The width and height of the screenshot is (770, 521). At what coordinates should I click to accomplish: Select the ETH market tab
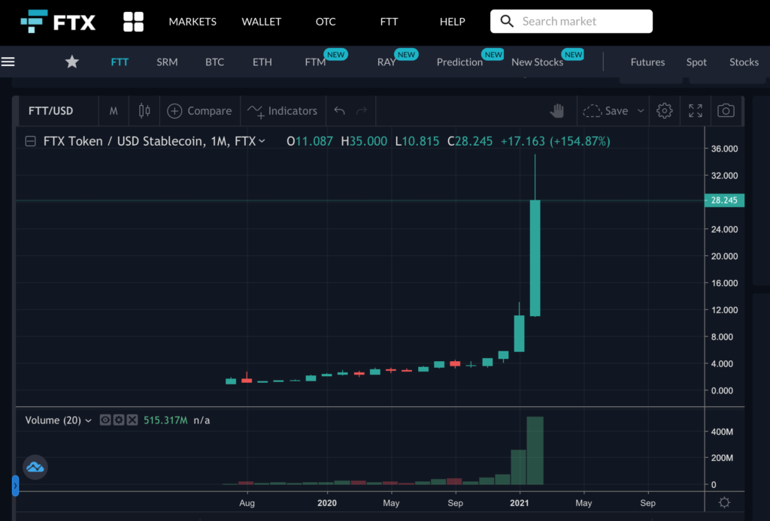pyautogui.click(x=262, y=62)
